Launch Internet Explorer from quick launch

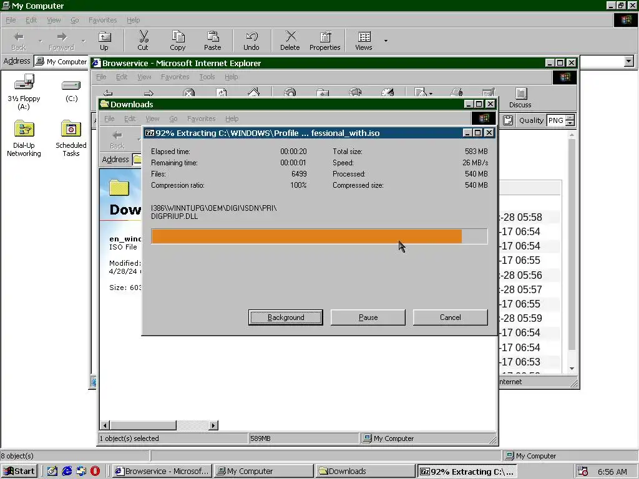click(x=67, y=472)
